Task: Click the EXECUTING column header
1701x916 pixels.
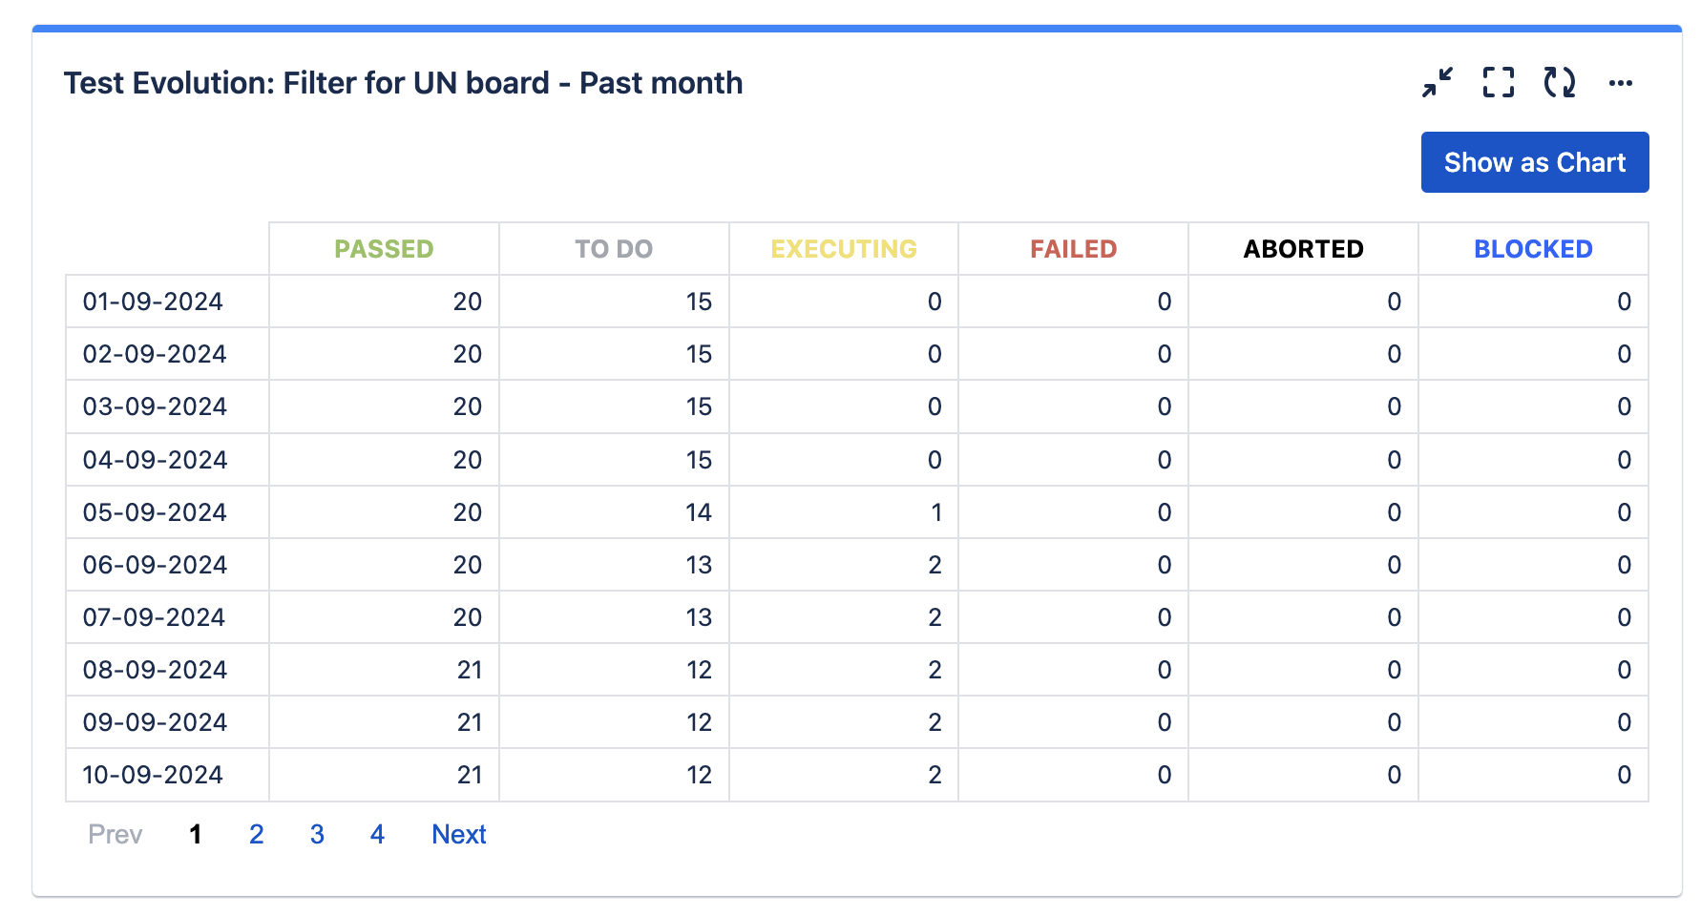Action: pyautogui.click(x=844, y=249)
